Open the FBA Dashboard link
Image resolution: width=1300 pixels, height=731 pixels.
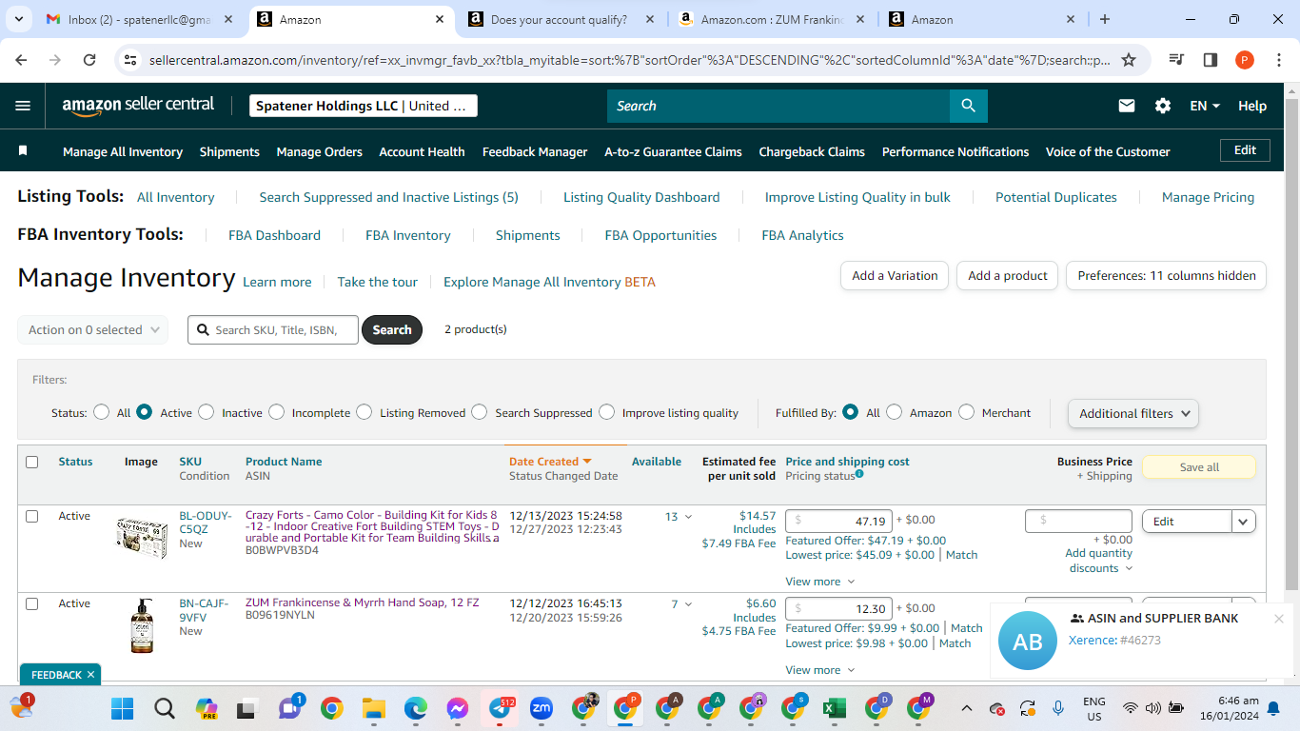pyautogui.click(x=274, y=235)
